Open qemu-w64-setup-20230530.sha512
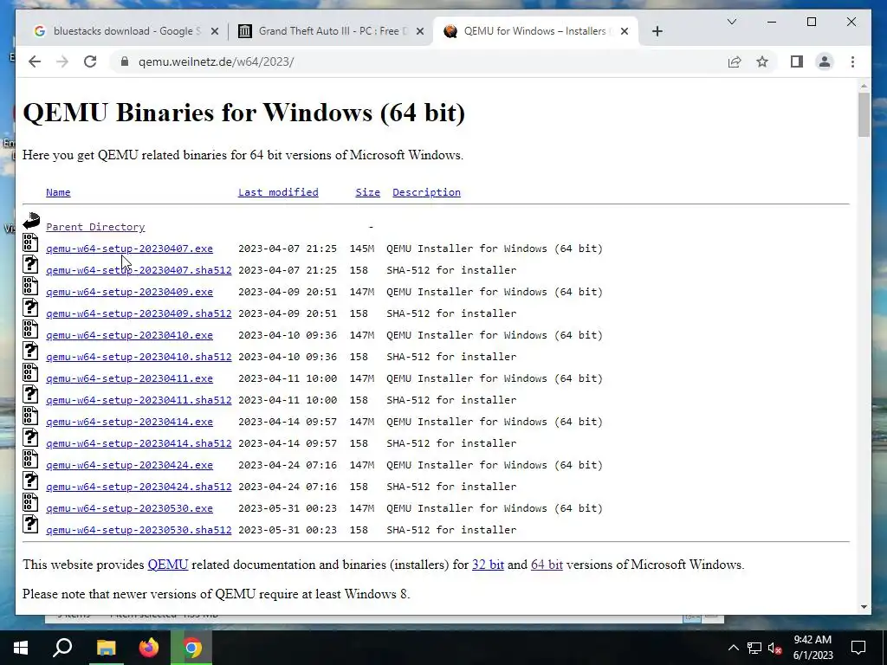The height and width of the screenshot is (665, 887). tap(139, 530)
